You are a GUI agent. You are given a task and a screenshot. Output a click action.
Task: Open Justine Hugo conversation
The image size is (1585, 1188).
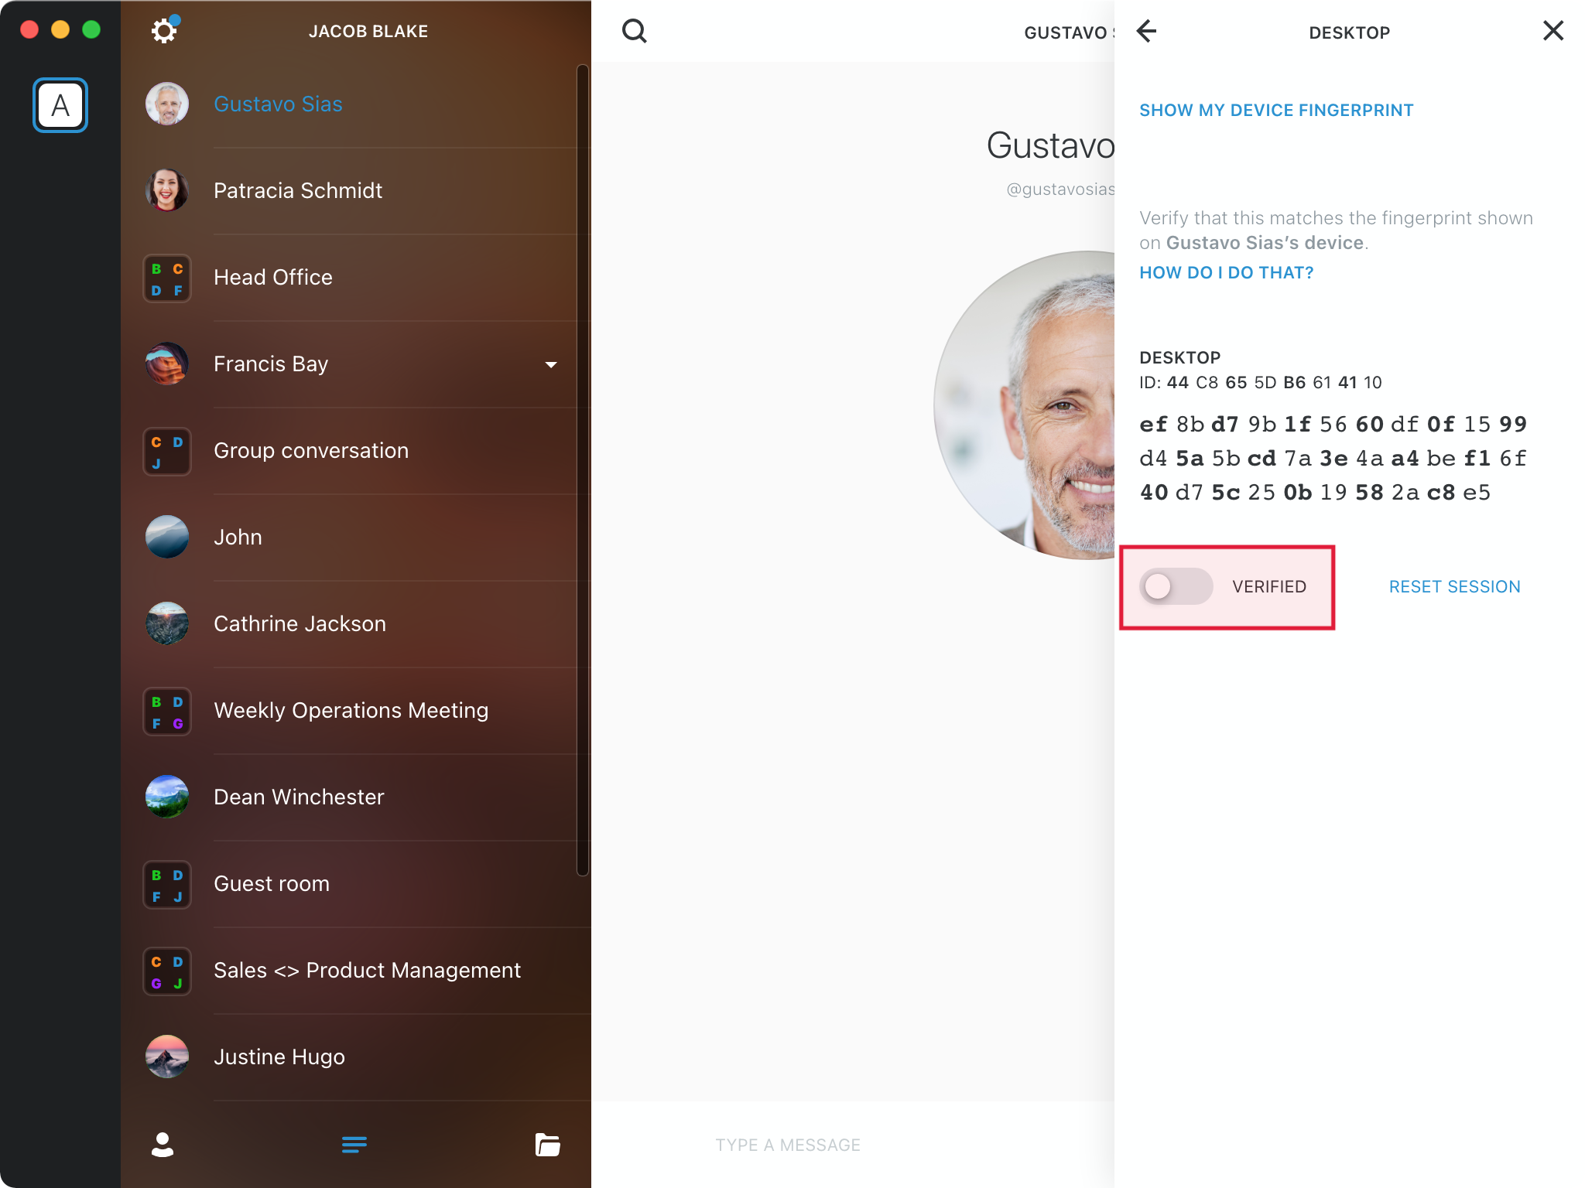279,1057
